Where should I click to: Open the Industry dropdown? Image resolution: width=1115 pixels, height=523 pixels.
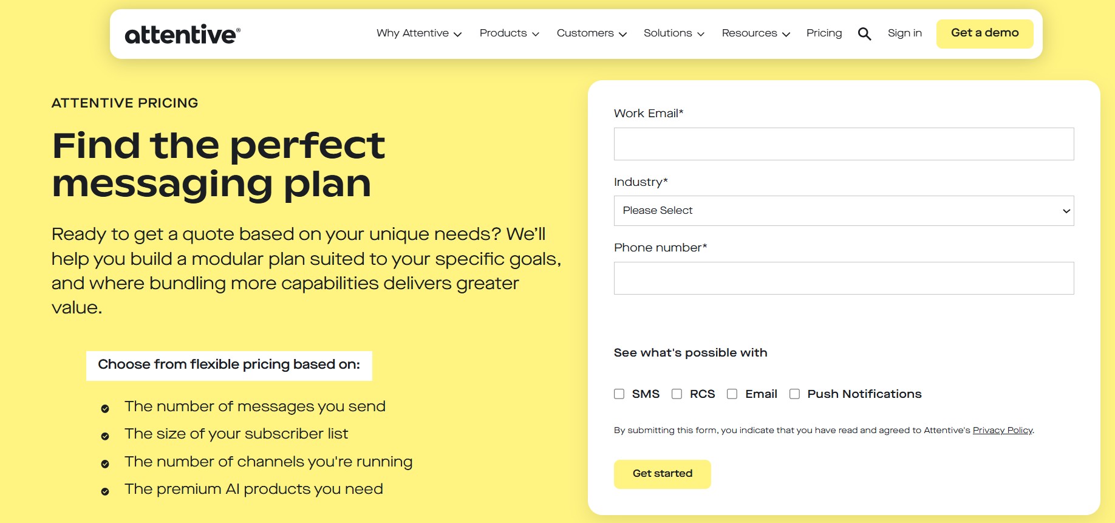point(843,210)
